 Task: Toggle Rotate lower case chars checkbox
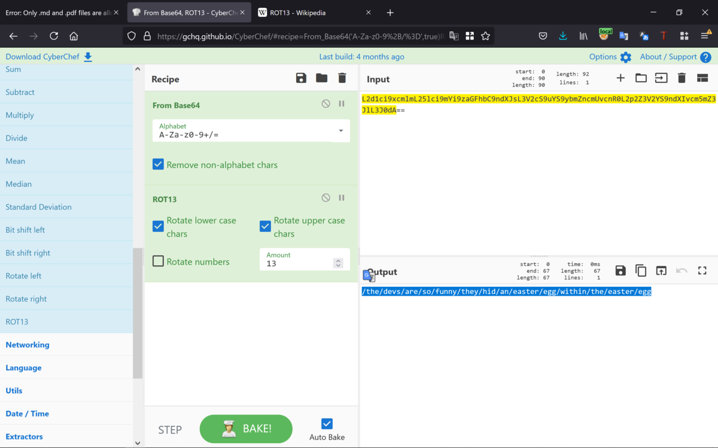(158, 226)
